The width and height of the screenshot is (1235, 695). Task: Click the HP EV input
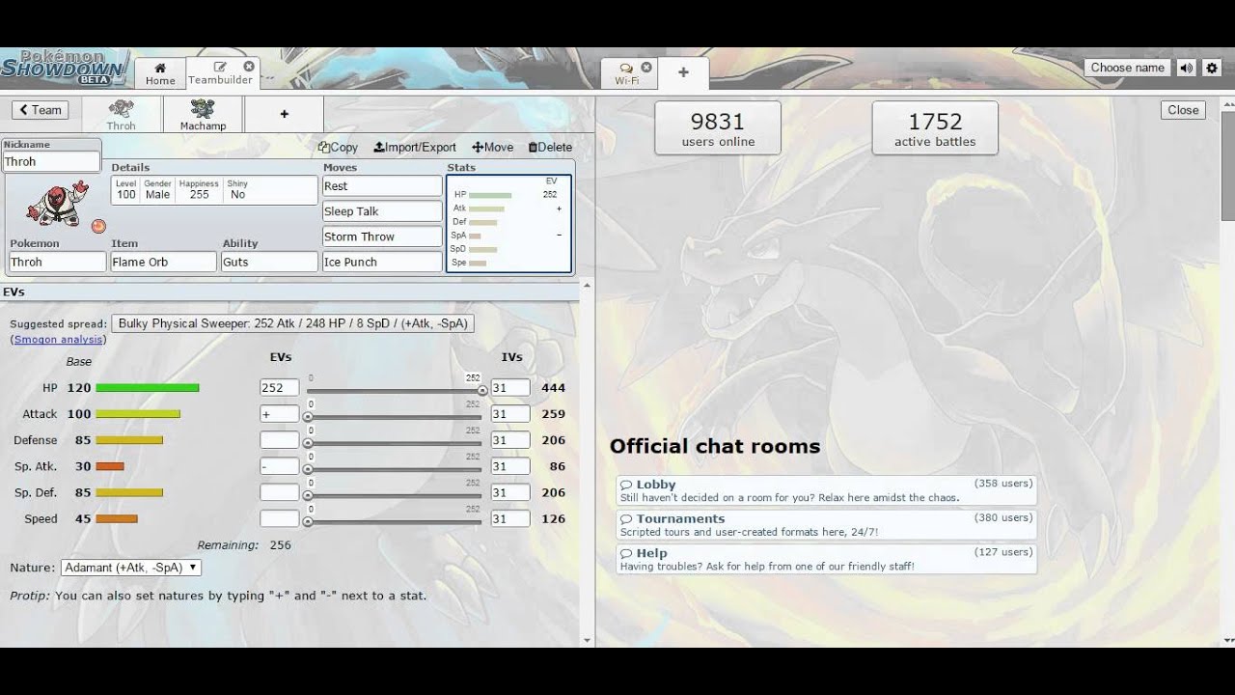tap(279, 387)
